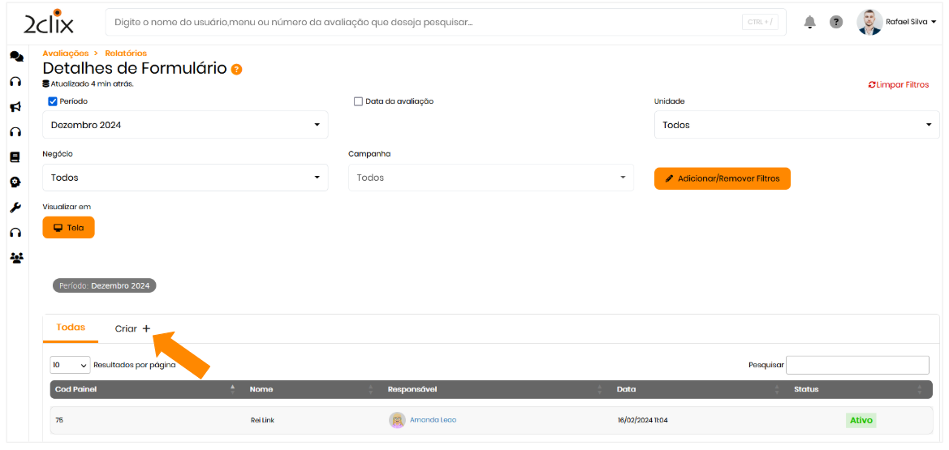Enable the Data da avaliação checkbox
Image resolution: width=949 pixels, height=450 pixels.
point(358,101)
